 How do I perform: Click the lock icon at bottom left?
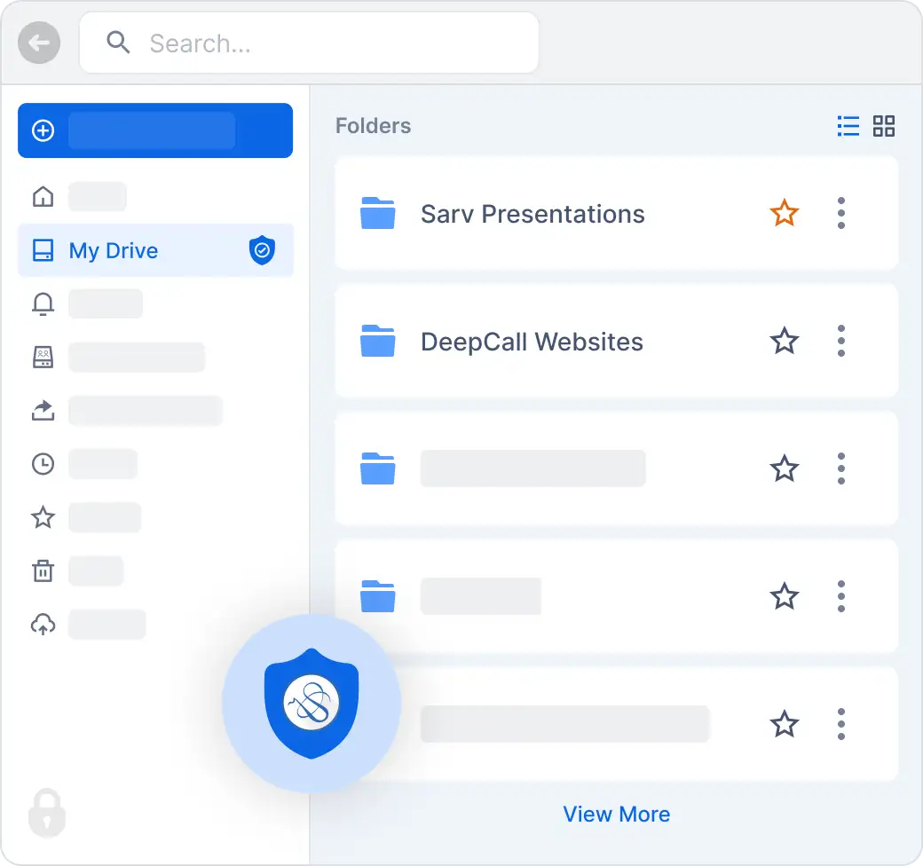click(46, 814)
